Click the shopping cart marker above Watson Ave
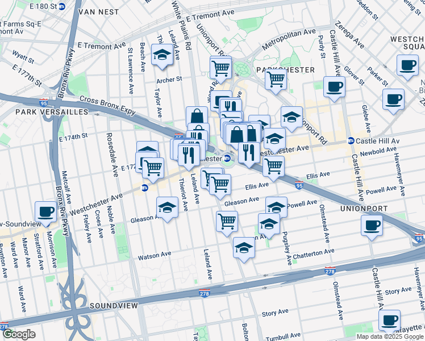This screenshot has width=425, height=341. (x=227, y=220)
